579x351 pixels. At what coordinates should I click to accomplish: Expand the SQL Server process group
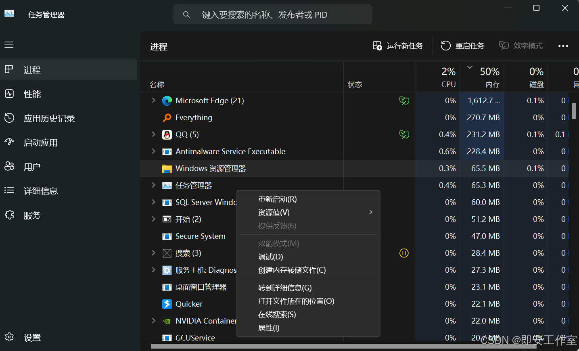[x=153, y=202]
